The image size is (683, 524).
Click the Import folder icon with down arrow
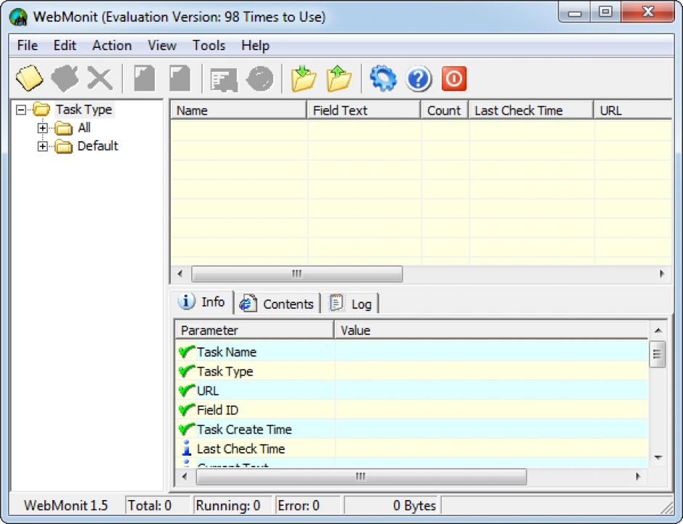coord(304,78)
